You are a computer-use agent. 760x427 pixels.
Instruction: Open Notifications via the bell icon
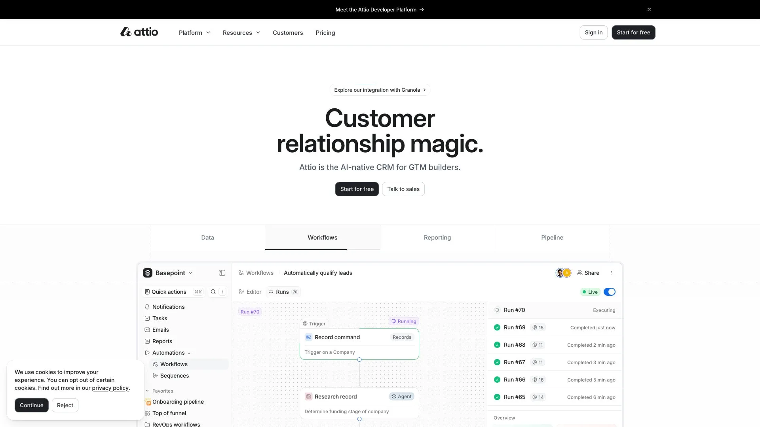pos(147,307)
